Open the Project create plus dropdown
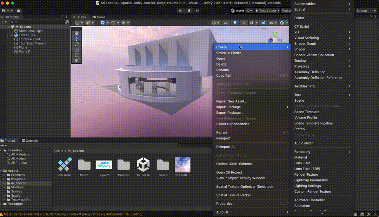 tap(4, 145)
